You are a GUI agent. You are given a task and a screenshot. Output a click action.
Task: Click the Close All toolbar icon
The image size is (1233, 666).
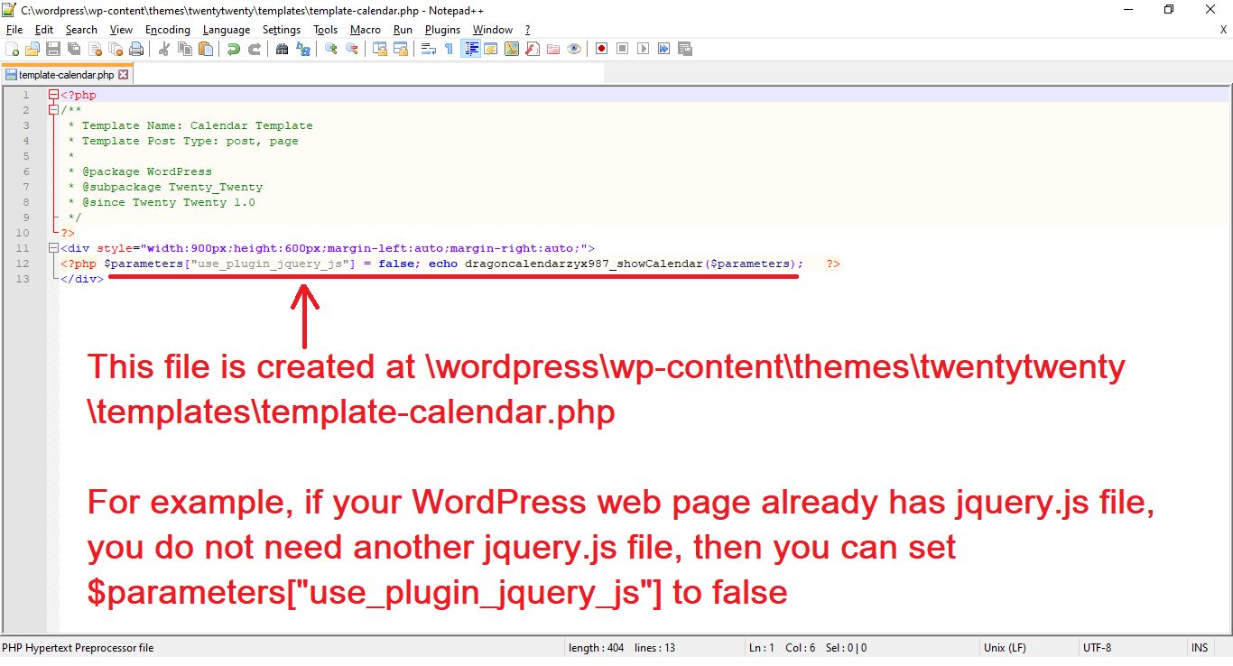click(116, 49)
